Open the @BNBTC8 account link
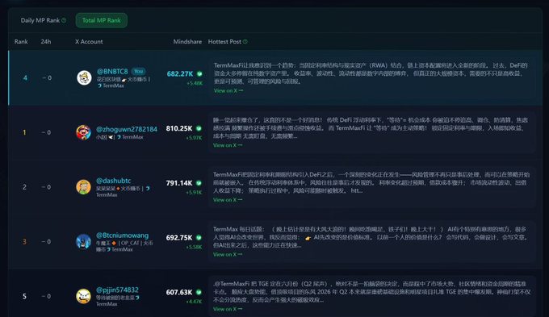Viewport: 549px width, 317px height. click(x=112, y=71)
